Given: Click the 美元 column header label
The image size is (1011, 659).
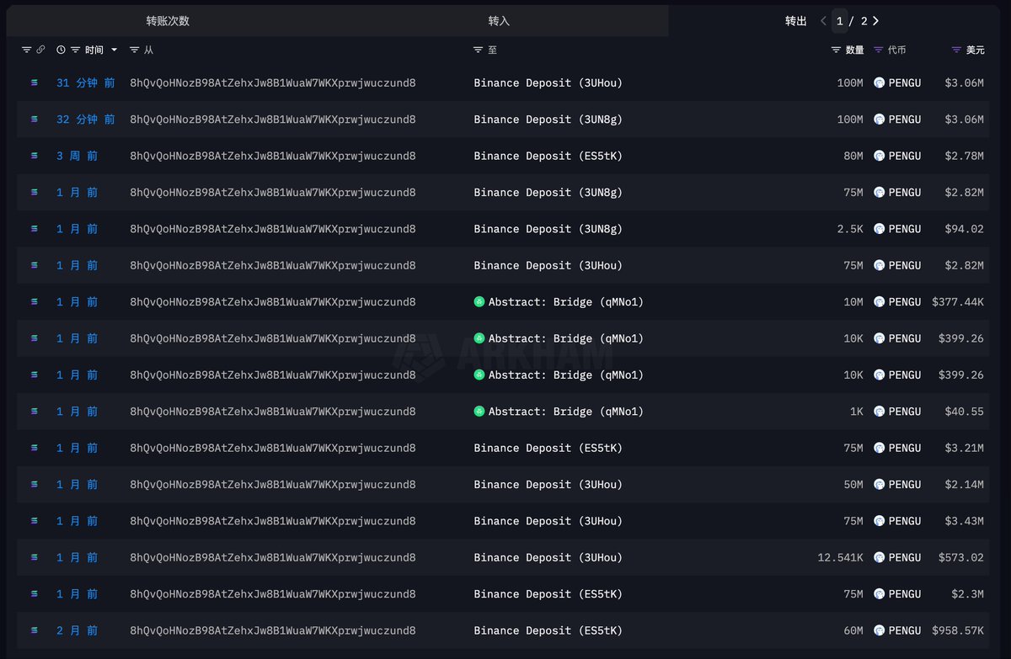Looking at the screenshot, I should [975, 50].
